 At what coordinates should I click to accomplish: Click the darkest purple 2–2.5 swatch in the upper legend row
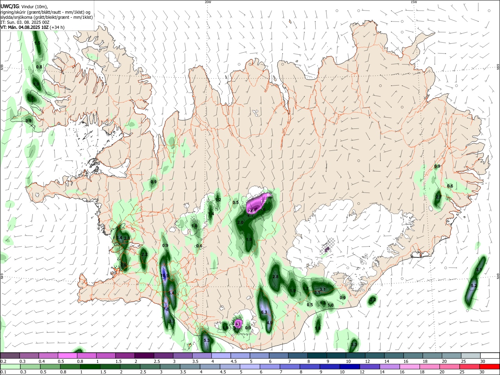(x=144, y=355)
